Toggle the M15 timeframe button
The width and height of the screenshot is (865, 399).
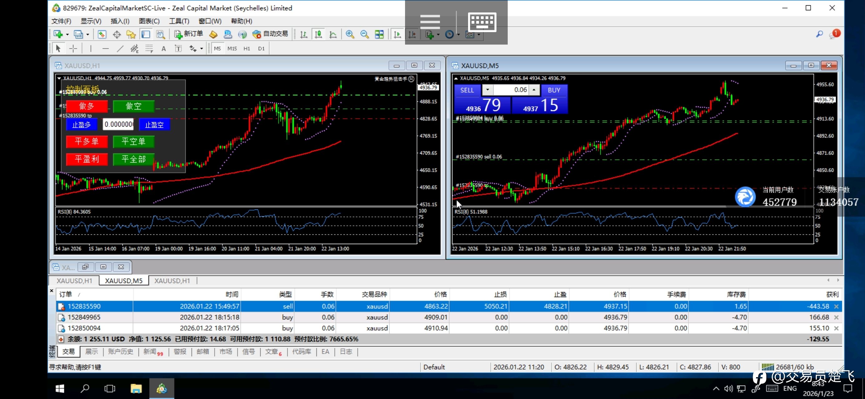pos(232,49)
